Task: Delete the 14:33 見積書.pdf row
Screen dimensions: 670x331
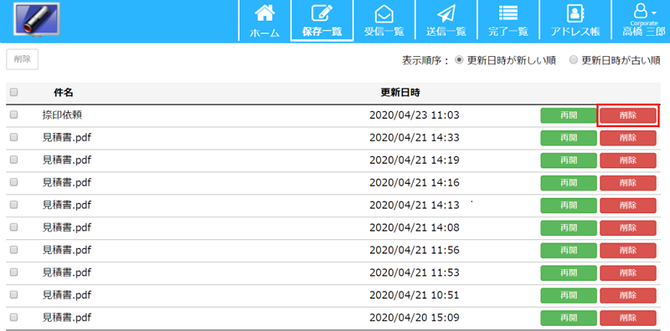Action: 627,138
